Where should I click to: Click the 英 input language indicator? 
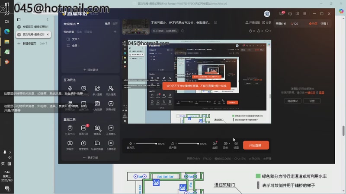3,163
